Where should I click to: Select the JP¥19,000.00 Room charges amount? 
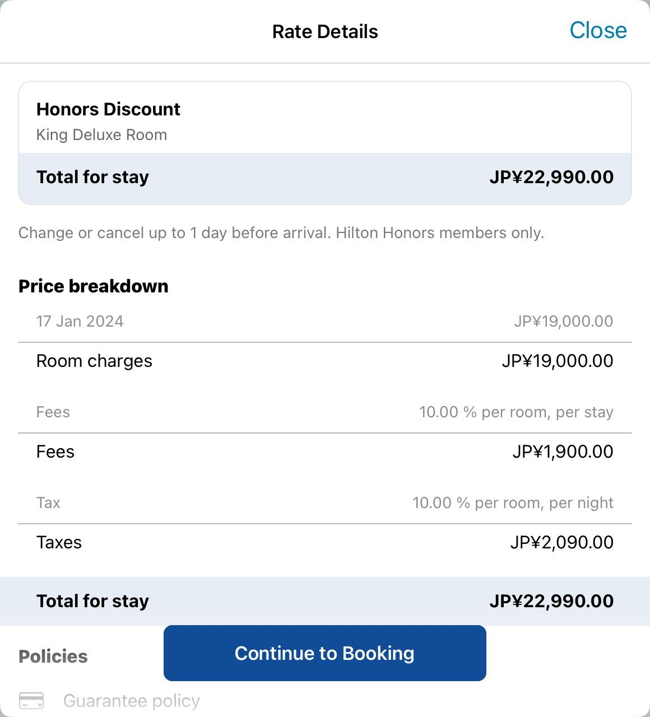coord(557,361)
